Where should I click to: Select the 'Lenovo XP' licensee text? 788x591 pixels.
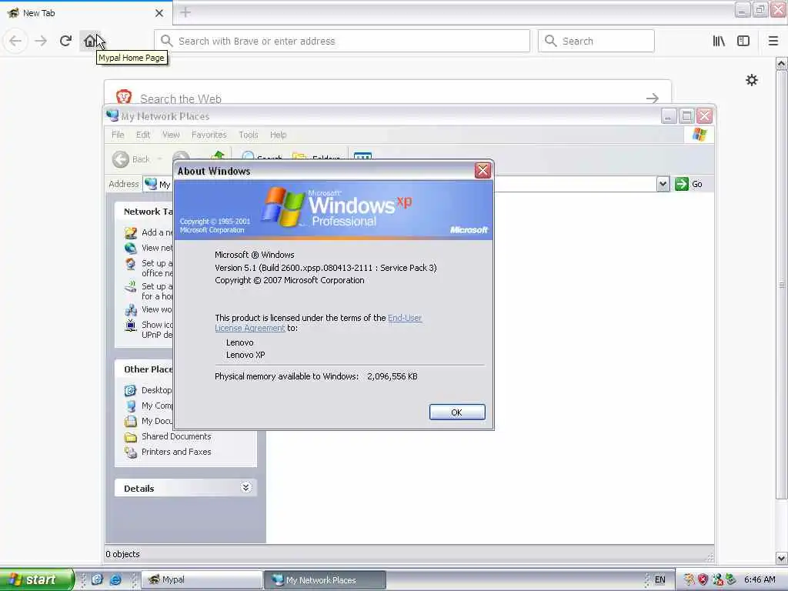click(x=245, y=355)
